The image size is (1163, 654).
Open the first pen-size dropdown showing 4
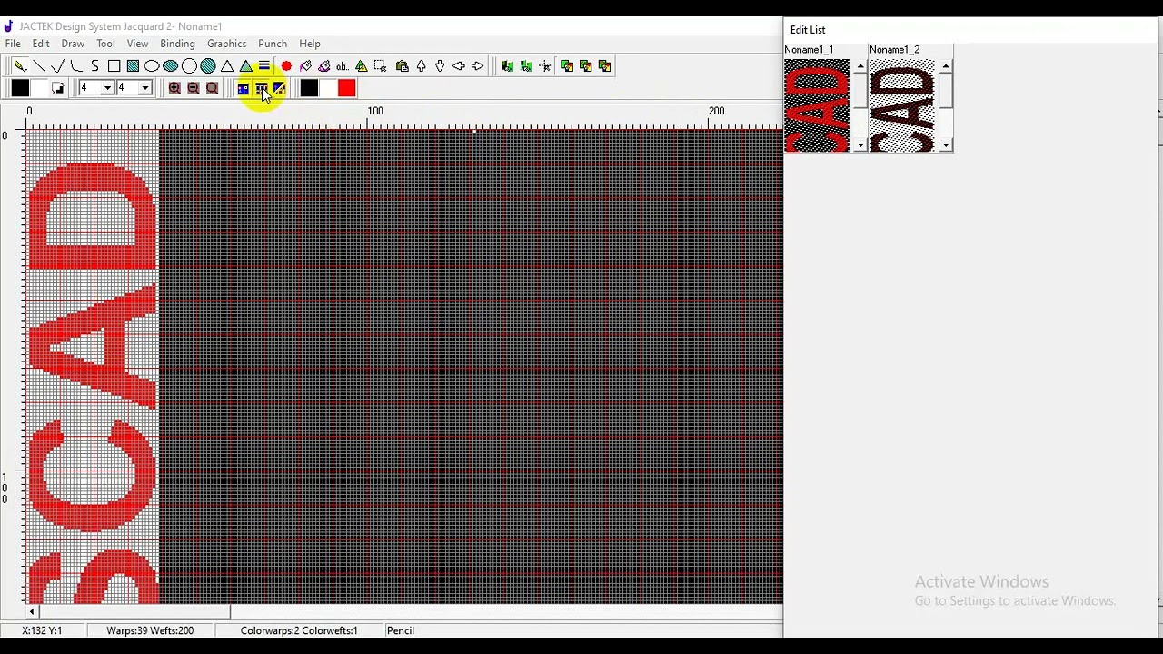(107, 88)
